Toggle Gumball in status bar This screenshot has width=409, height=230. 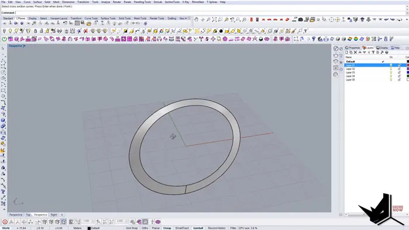pos(198,228)
